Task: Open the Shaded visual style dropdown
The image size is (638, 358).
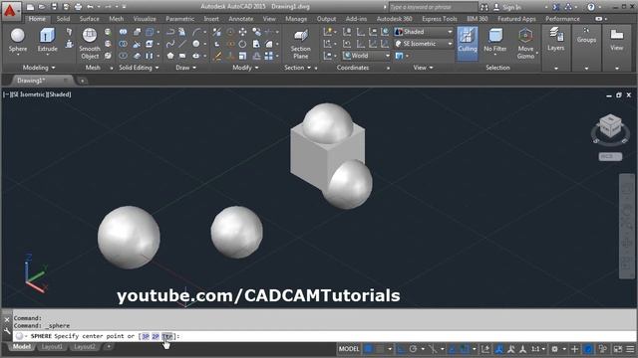Action: [424, 32]
